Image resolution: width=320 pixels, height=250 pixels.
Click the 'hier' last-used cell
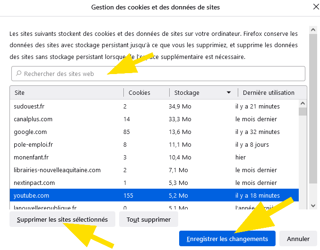241,157
